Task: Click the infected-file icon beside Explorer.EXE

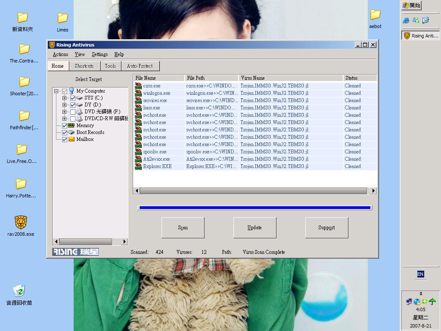Action: point(138,166)
